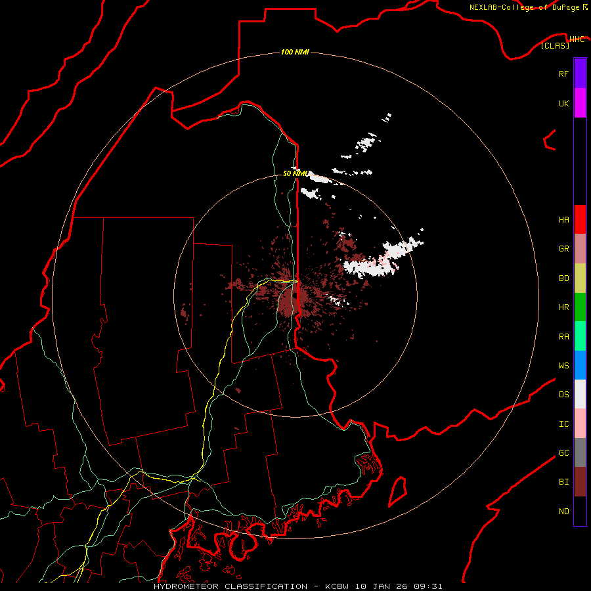Viewport: 591px width, 591px height.
Task: Click the GC gray legend swatch
Action: pyautogui.click(x=580, y=452)
